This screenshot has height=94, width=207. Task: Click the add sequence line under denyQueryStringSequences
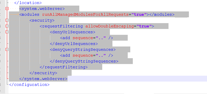(86, 55)
